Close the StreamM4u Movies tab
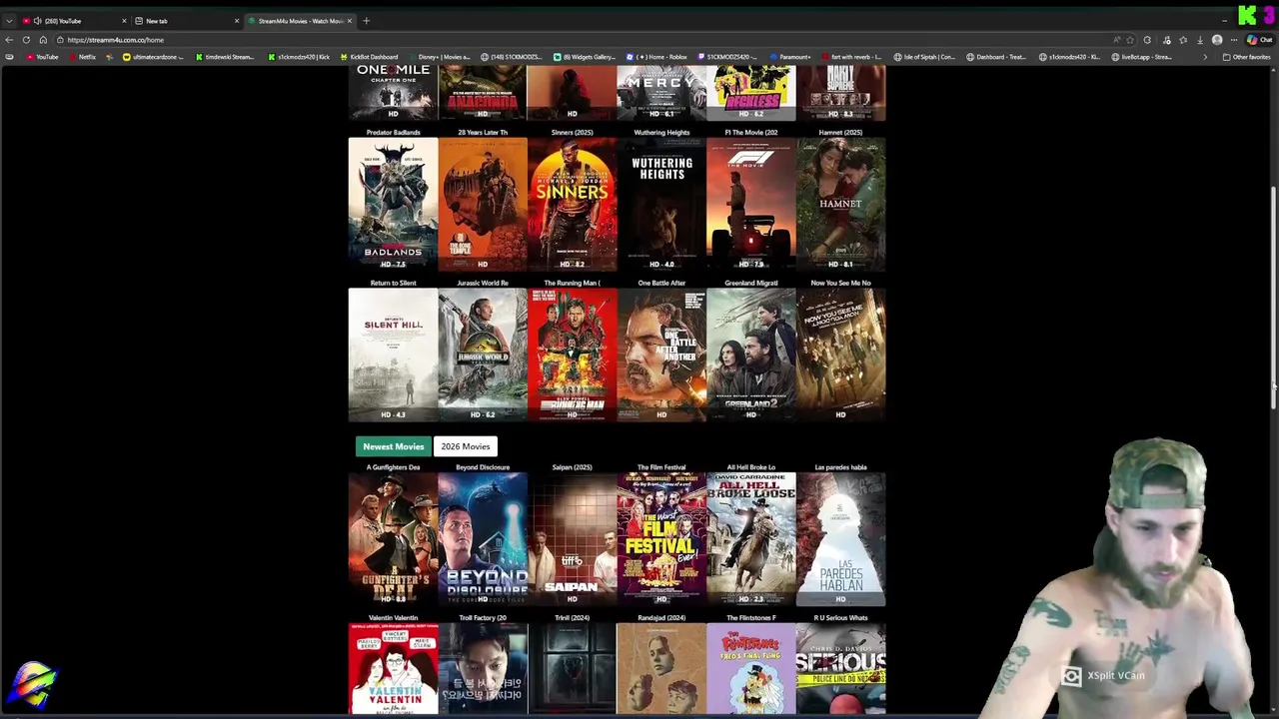The width and height of the screenshot is (1279, 719). 350,21
